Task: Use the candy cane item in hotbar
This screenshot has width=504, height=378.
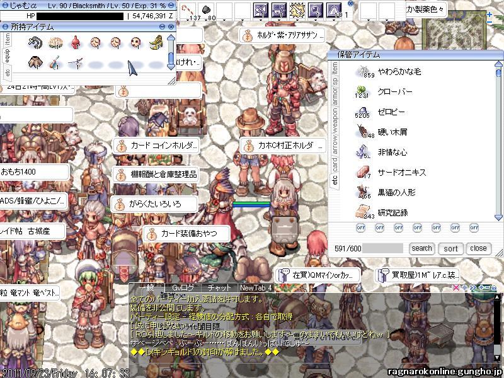Action: tap(186, 9)
